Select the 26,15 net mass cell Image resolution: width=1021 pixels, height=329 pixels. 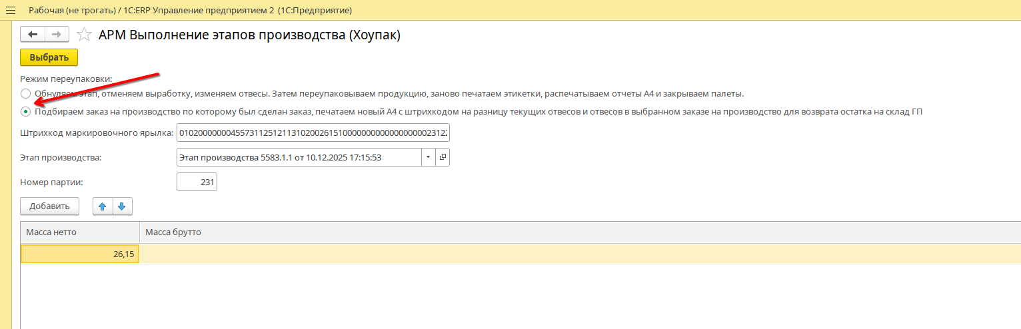(x=80, y=254)
